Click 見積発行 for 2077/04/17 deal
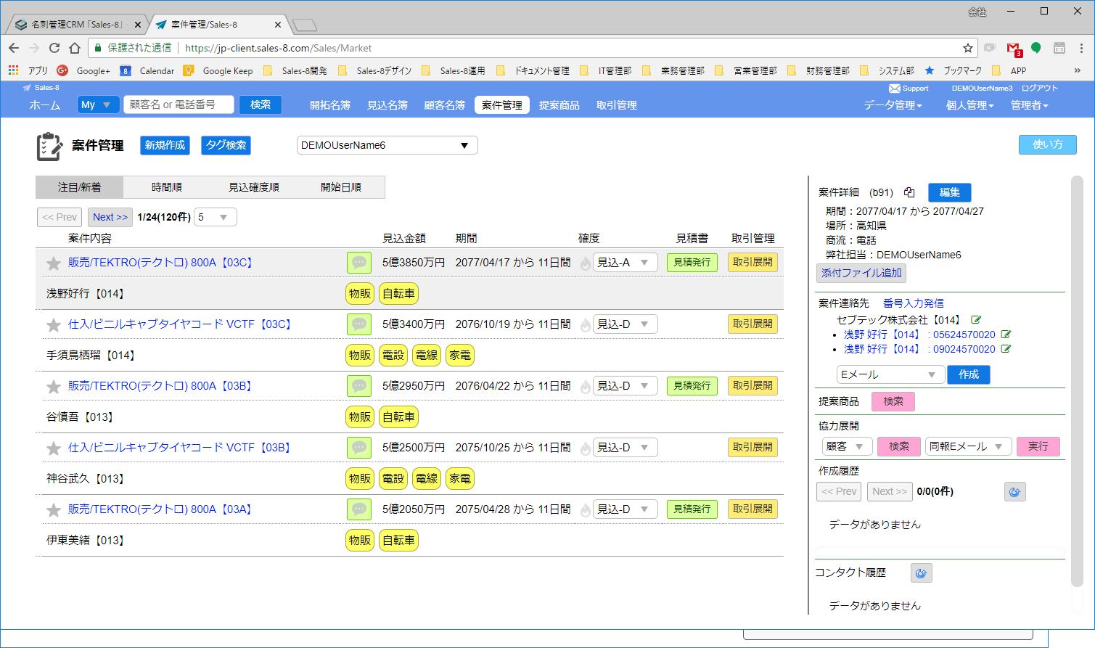Screen dimensions: 1095x648 692,263
